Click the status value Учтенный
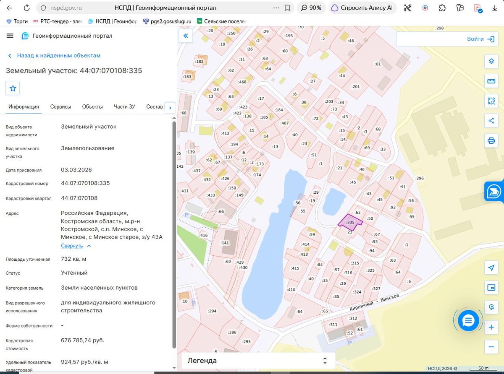This screenshot has height=374, width=504. pyautogui.click(x=74, y=273)
